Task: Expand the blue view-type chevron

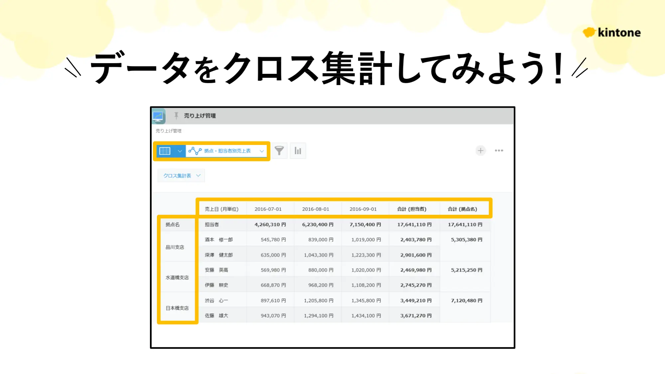Action: coord(180,151)
